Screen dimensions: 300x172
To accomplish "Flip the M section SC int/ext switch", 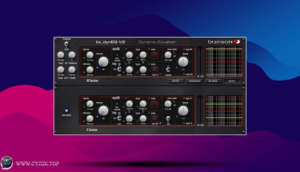I will (x=119, y=69).
